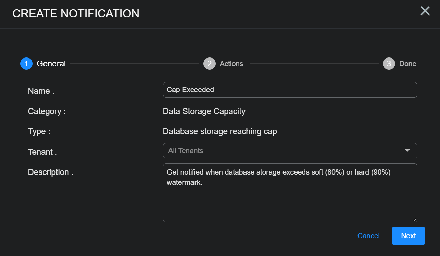Click the Database storage reaching cap text
The height and width of the screenshot is (256, 440).
(220, 131)
